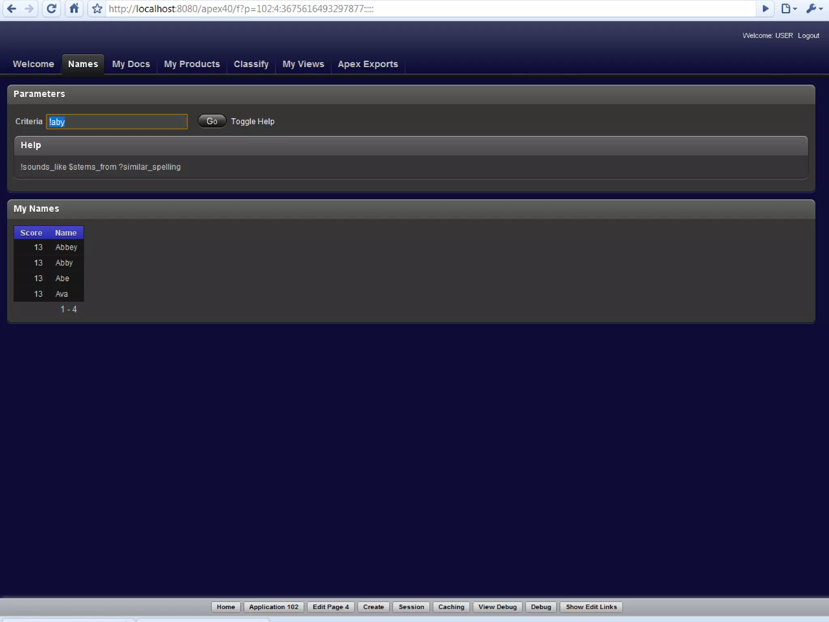Click the browser forward arrow icon
The width and height of the screenshot is (829, 622).
point(29,9)
